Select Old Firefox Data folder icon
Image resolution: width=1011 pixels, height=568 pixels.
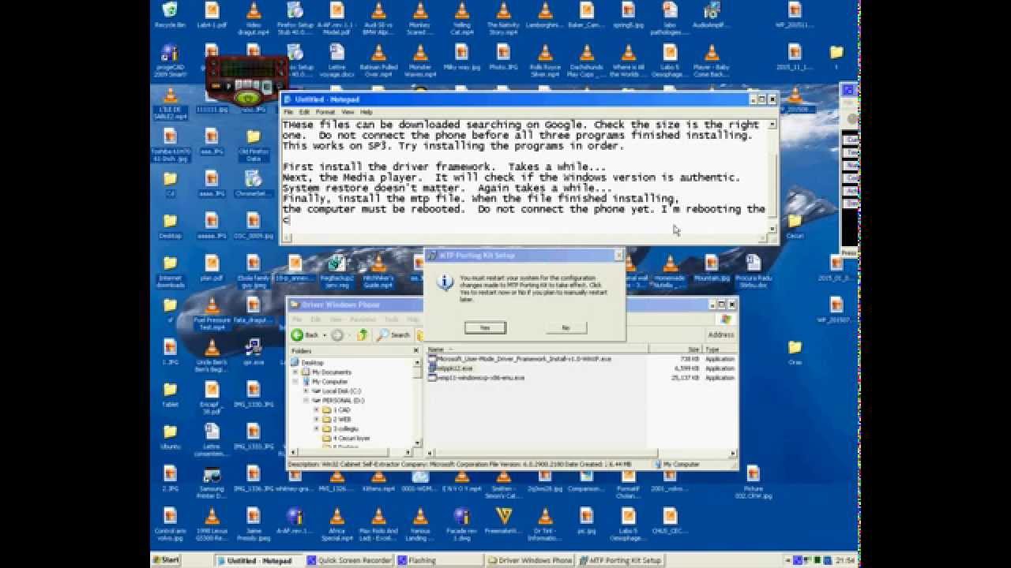point(253,146)
